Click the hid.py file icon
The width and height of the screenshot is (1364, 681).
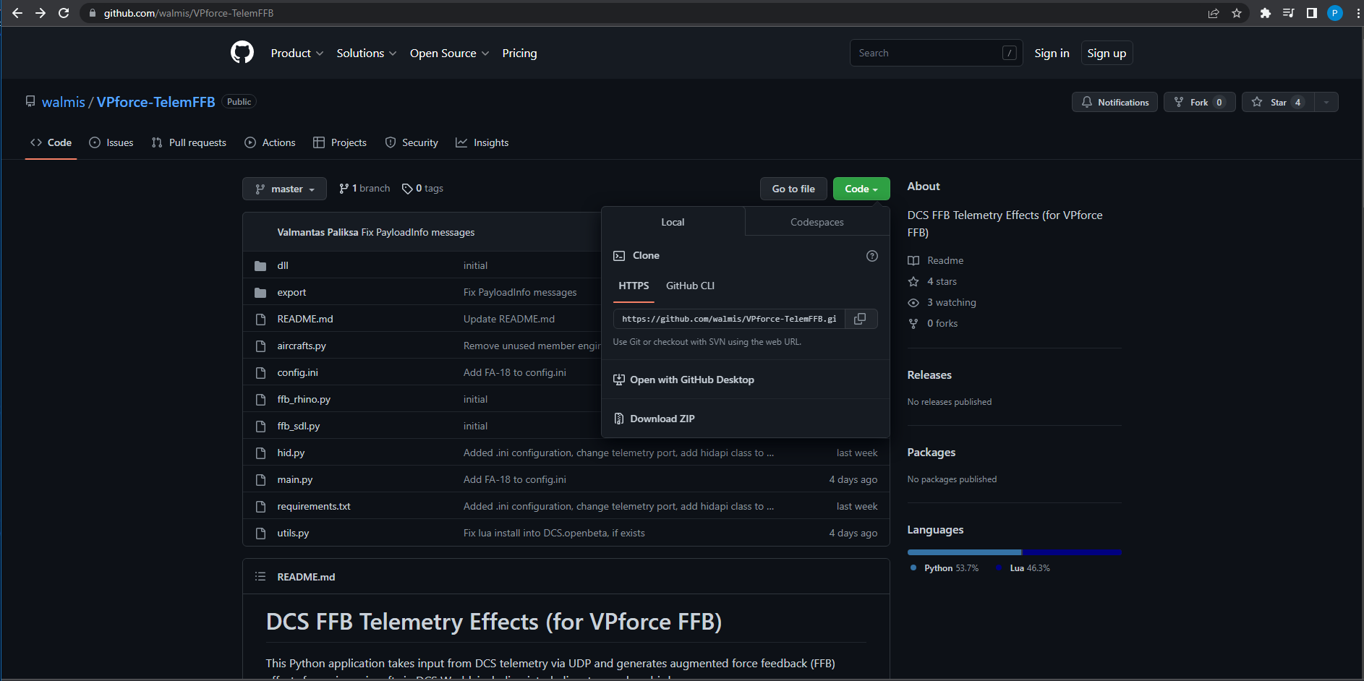[x=260, y=453]
